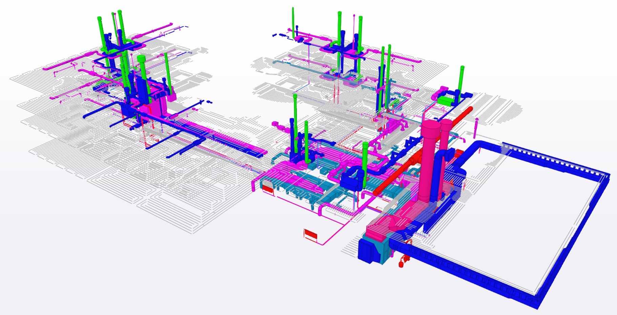The width and height of the screenshot is (617, 315).
Task: Select the red panel left of teal ducts
Action: [268, 189]
